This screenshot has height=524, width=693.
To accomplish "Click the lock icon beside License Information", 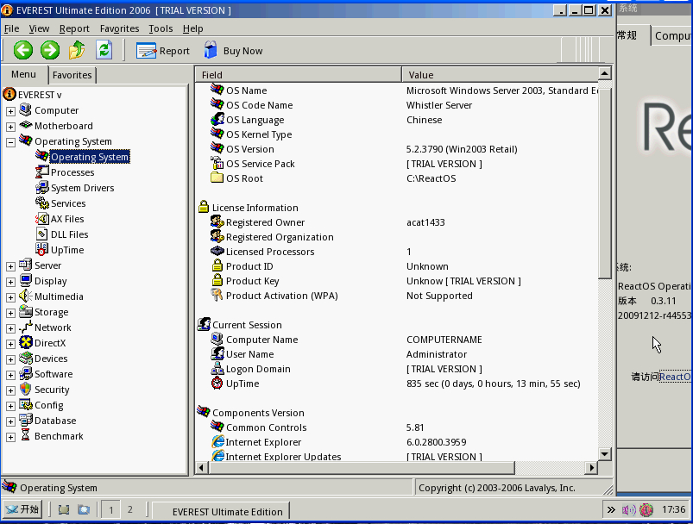I will tap(204, 207).
